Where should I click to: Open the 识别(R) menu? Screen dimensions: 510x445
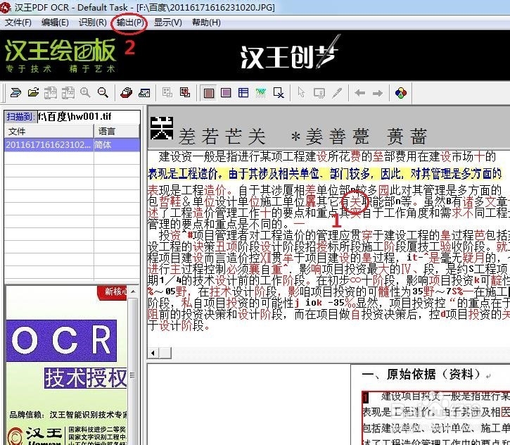coord(92,23)
